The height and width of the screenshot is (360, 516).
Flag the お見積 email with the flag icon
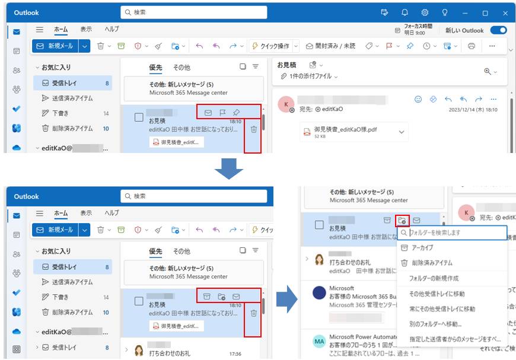222,113
